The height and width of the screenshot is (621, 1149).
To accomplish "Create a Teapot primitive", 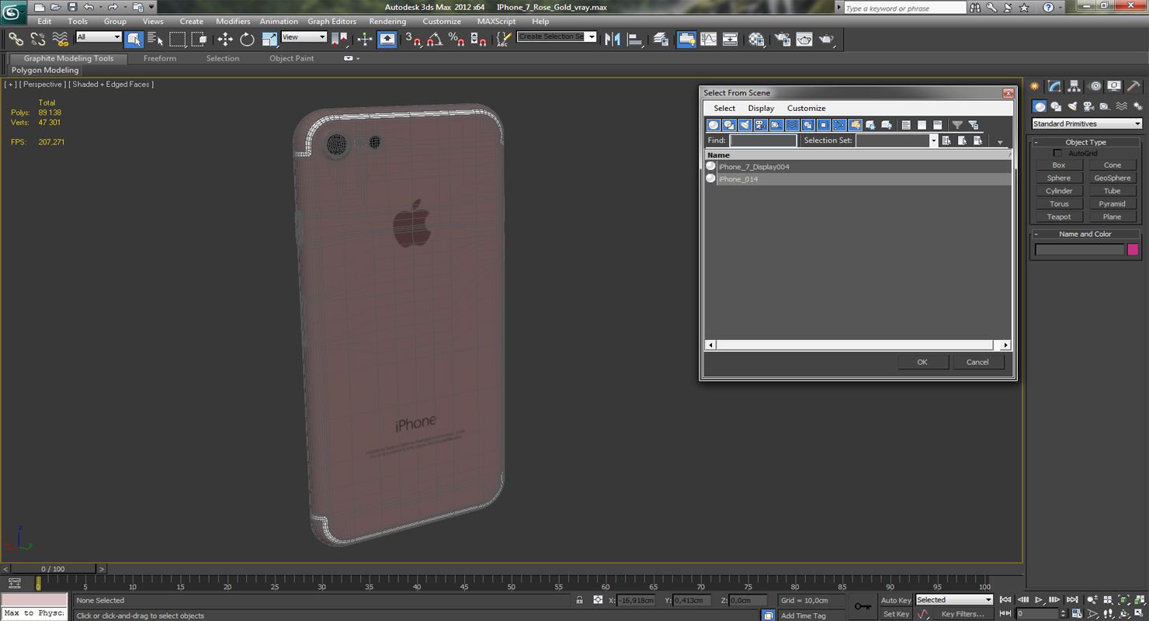I will coord(1059,217).
